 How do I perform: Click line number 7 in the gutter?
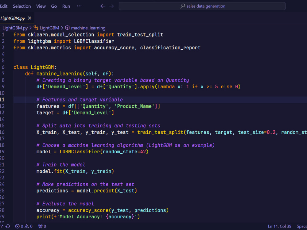(x=3, y=74)
